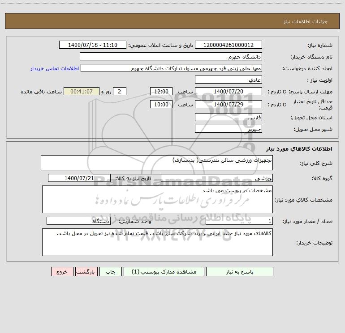Click the 'گروه کالا:' label

[322, 178]
